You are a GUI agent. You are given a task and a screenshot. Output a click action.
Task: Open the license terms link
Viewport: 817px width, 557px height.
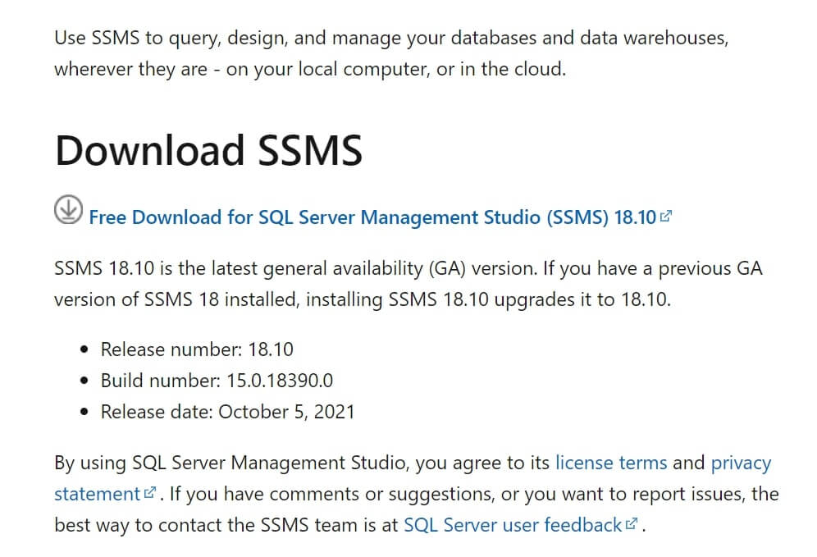(610, 463)
